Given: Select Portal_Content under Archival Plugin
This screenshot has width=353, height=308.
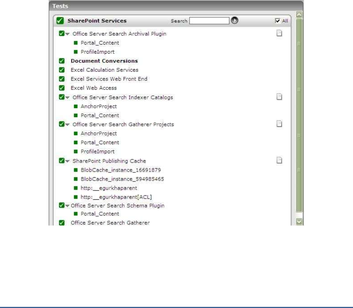Looking at the screenshot, I should 100,43.
